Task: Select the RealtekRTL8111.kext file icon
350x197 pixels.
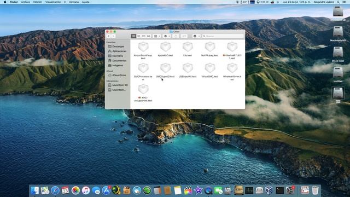Action: tap(232, 47)
